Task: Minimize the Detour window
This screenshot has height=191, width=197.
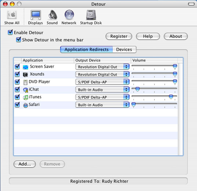Action: [12, 4]
